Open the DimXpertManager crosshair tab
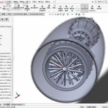This screenshot has width=108, height=108. click(x=2, y=19)
